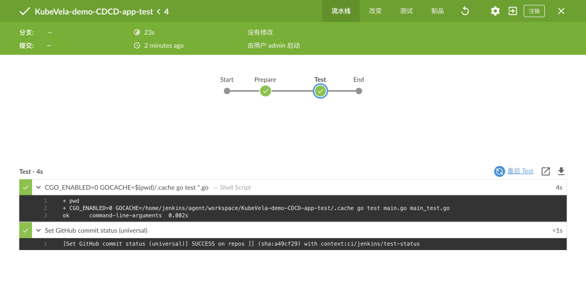Click the '没有修改' text in header
This screenshot has height=295, width=586.
260,32
